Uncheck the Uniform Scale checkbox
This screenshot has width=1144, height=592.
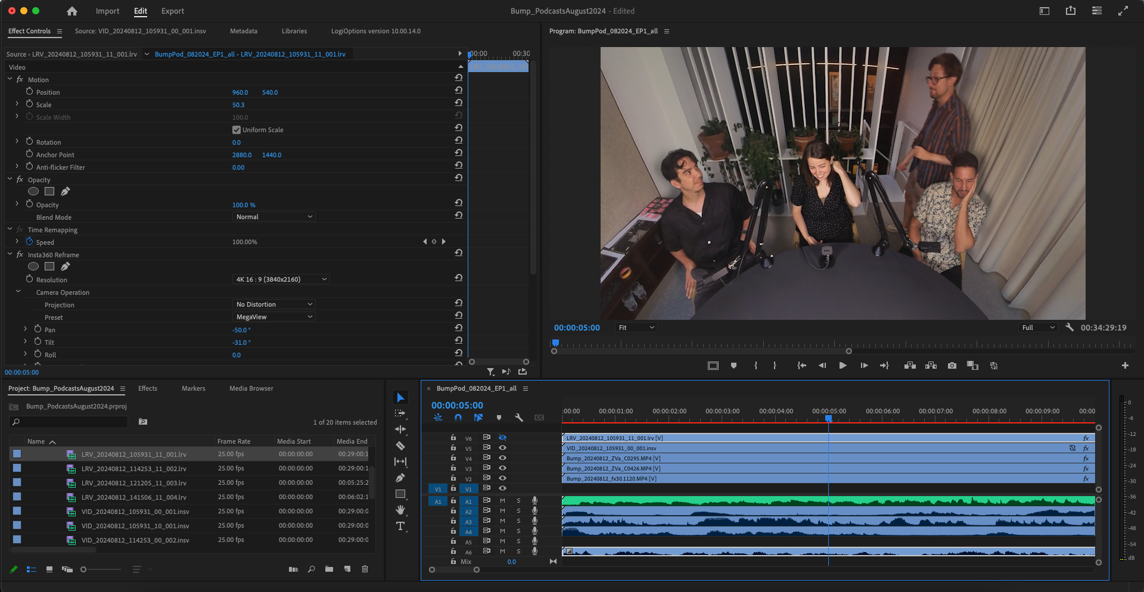(237, 130)
